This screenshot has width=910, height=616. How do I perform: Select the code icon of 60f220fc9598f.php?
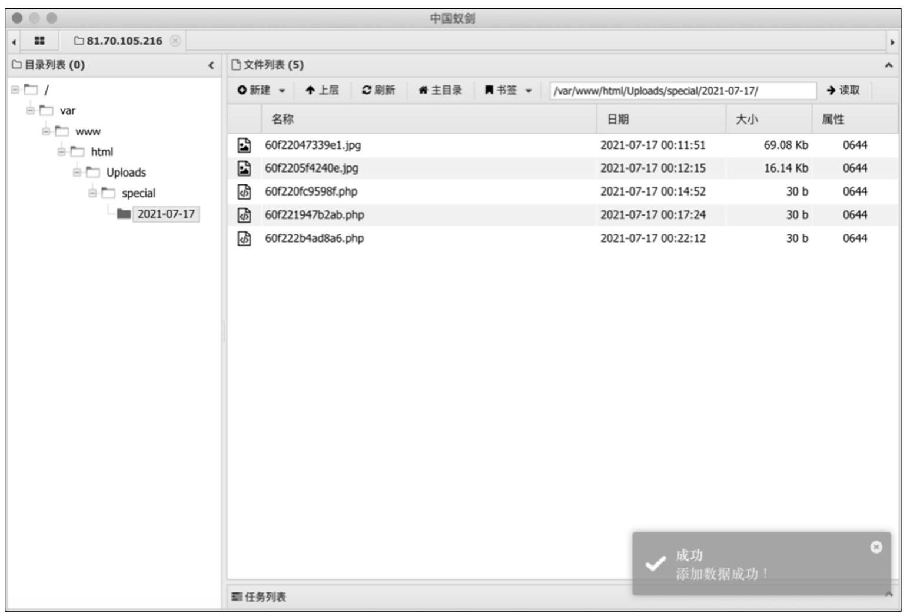(x=244, y=191)
